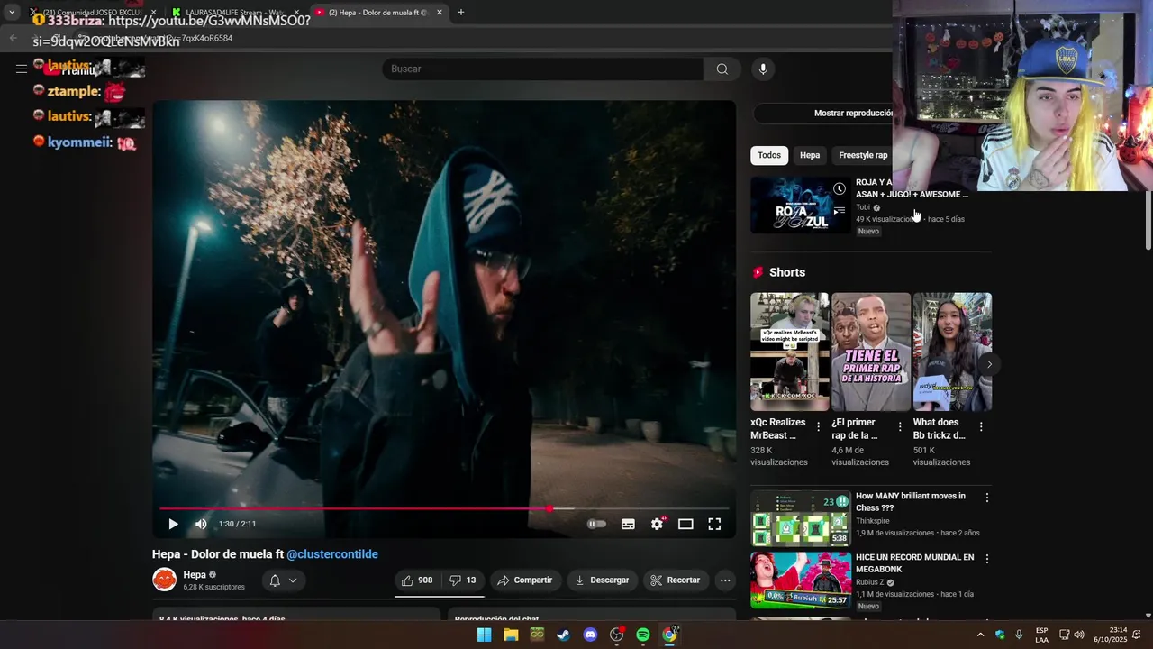Open options menu for xQc Realizes short

pyautogui.click(x=818, y=426)
